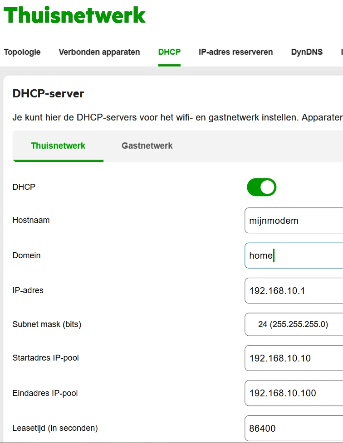Click the DHCP-server heading
Image resolution: width=343 pixels, height=443 pixels.
tap(48, 93)
